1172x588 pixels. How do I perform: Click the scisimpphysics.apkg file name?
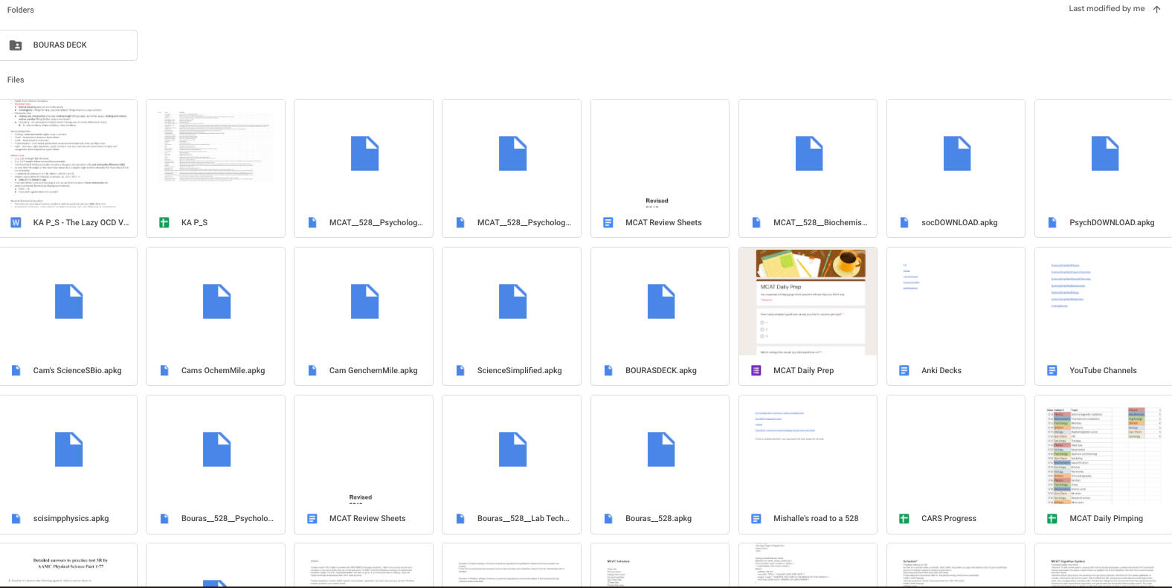pos(71,518)
